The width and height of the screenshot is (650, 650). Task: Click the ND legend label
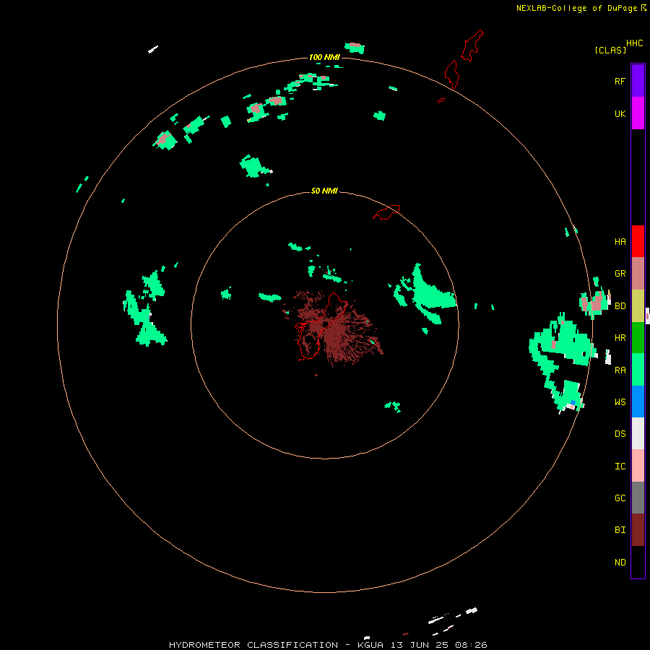(620, 563)
